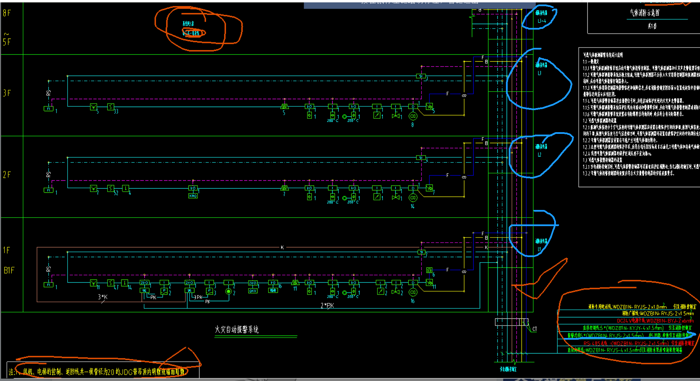Click the 火灾自动报警系统 drawing title
700x381 pixels.
(237, 329)
